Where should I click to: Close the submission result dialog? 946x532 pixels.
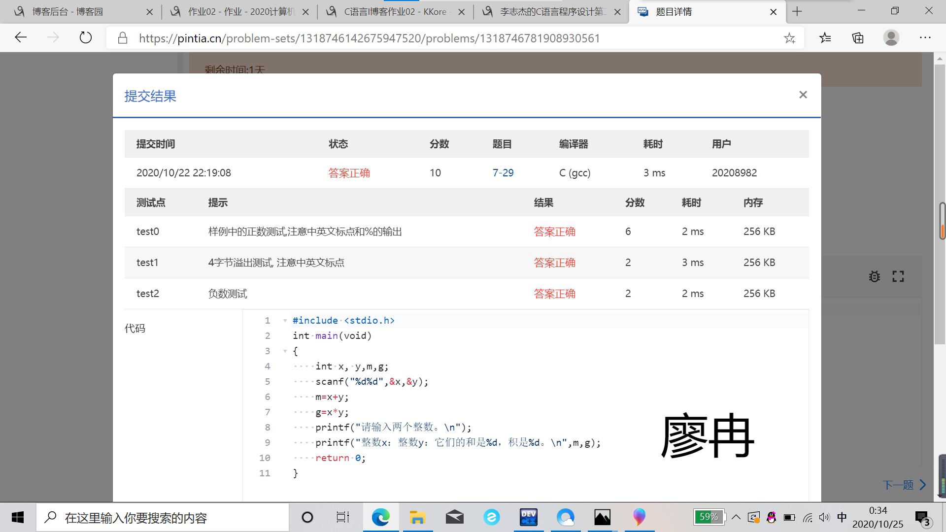[803, 95]
